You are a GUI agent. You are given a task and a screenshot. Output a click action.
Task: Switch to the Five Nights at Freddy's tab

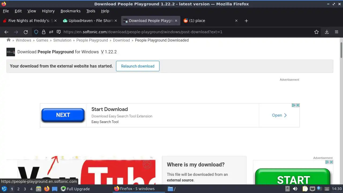[29, 21]
